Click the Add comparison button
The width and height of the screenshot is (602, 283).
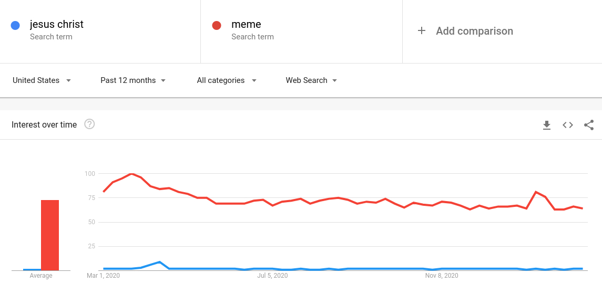click(465, 31)
